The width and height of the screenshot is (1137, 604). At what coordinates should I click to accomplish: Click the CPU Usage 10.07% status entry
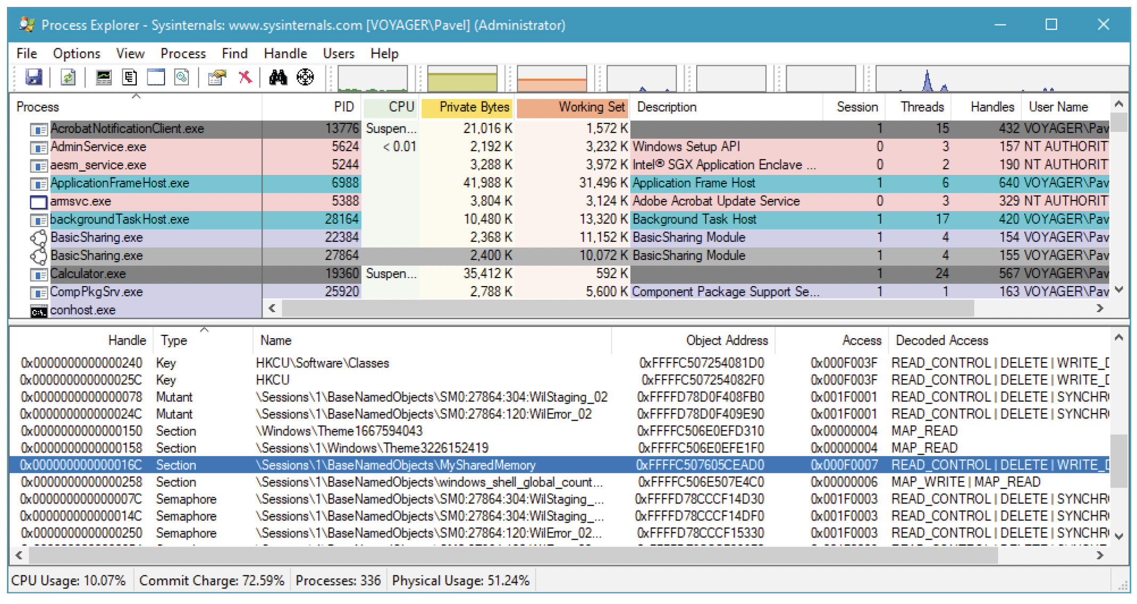point(69,581)
